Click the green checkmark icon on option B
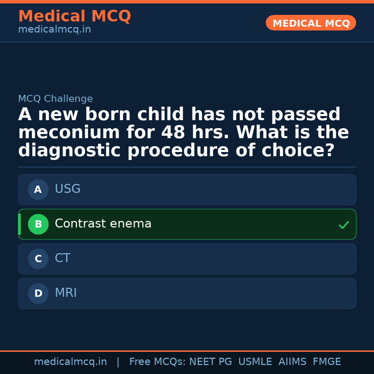Image resolution: width=374 pixels, height=374 pixels. pos(344,224)
